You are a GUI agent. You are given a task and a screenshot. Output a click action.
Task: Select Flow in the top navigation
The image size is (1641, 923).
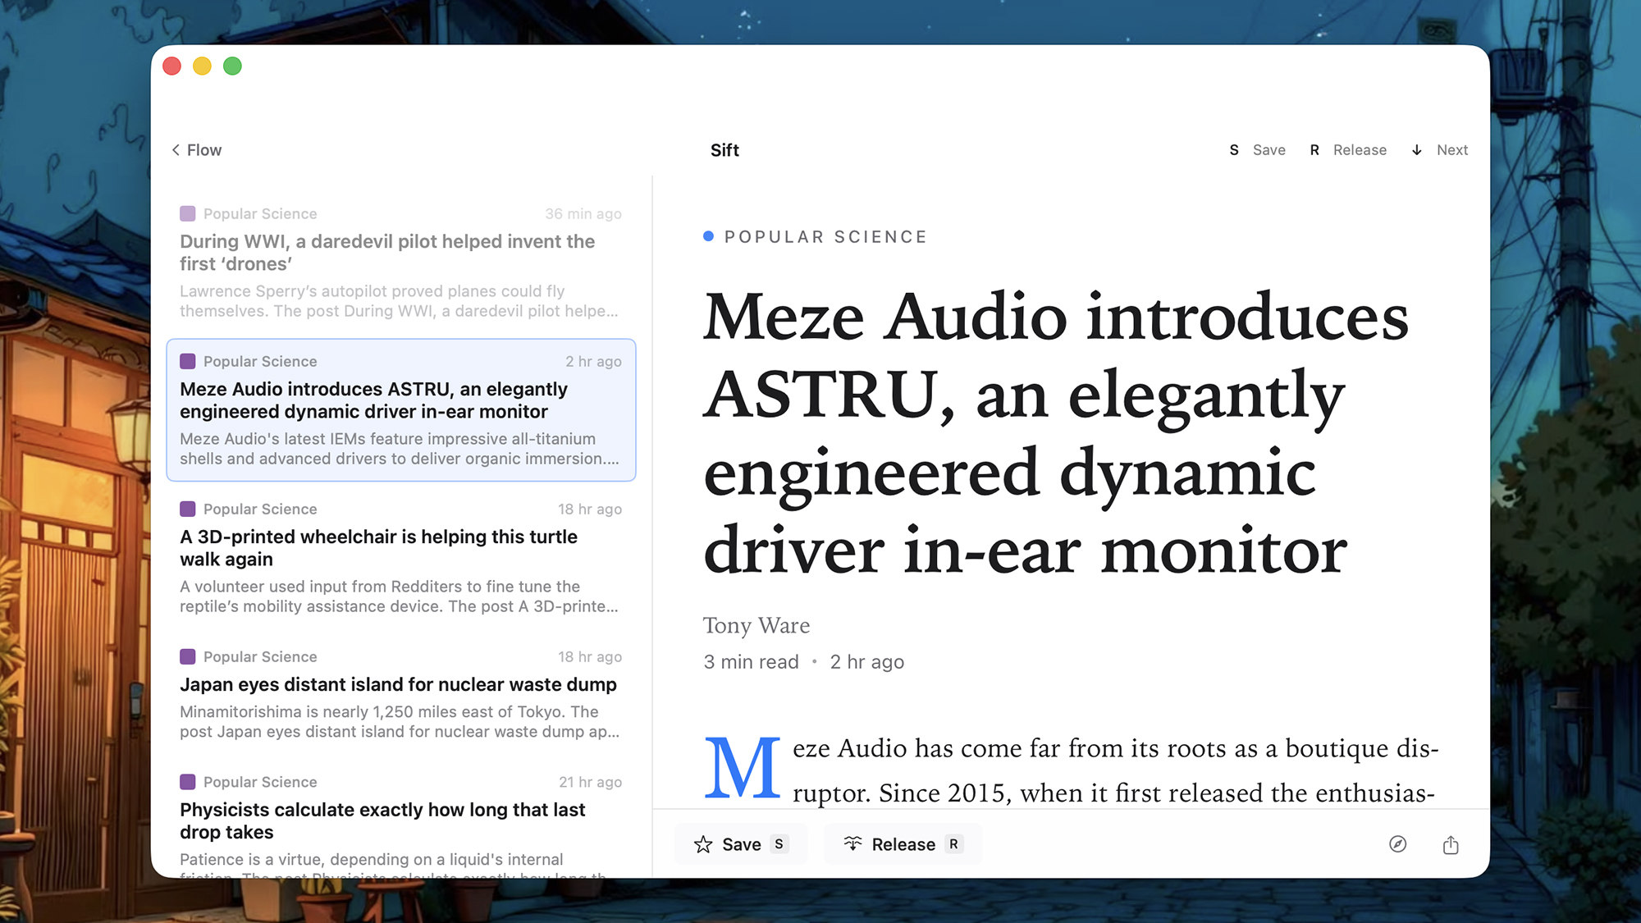[203, 150]
